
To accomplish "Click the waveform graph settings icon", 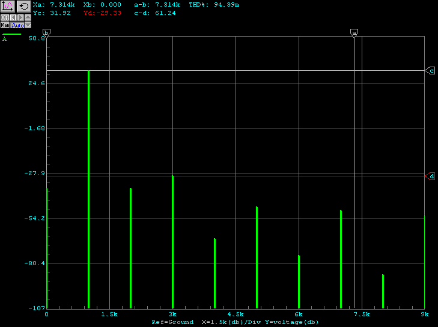I will pyautogui.click(x=7, y=6).
